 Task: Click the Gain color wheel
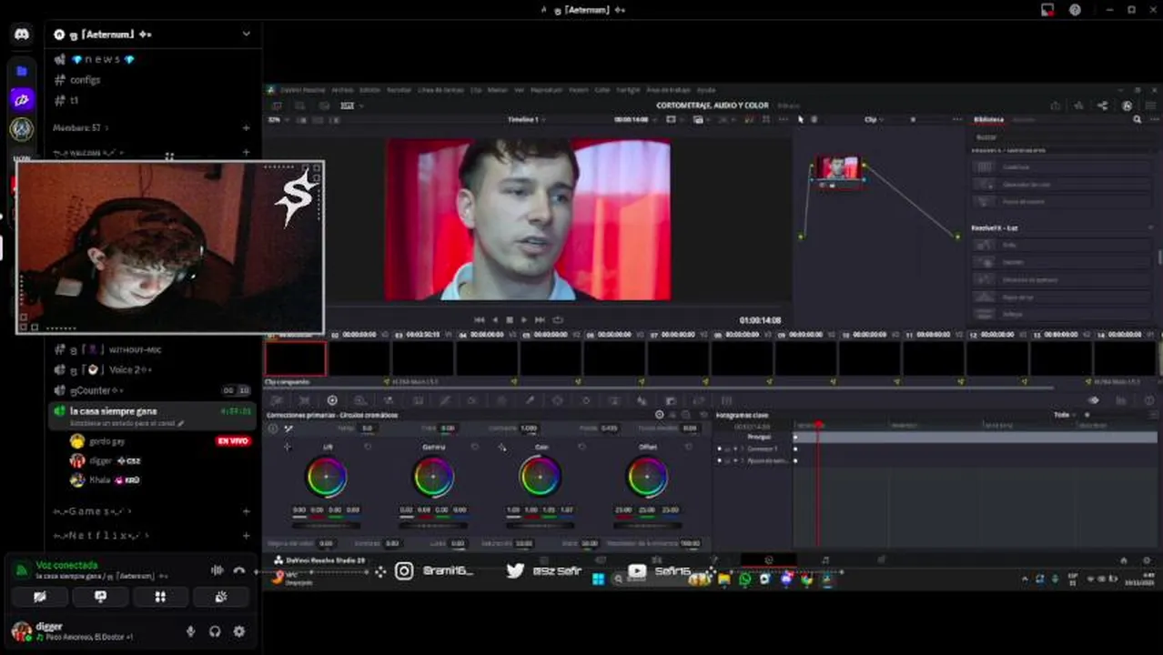click(x=540, y=477)
